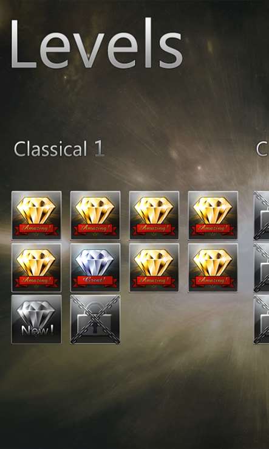Open third gold diamond level in second row
The width and height of the screenshot is (269, 449).
click(154, 268)
